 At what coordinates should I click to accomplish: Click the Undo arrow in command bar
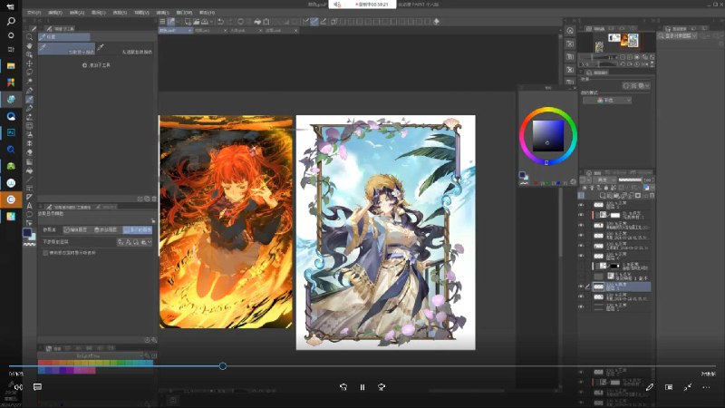tap(220, 22)
